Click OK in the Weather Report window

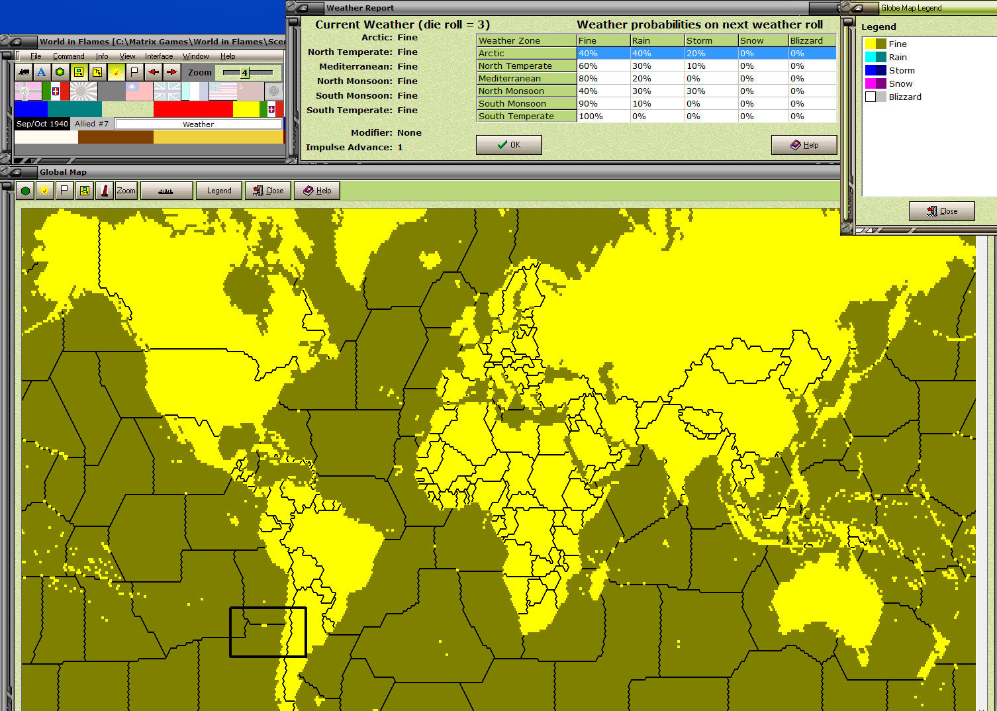pos(508,144)
